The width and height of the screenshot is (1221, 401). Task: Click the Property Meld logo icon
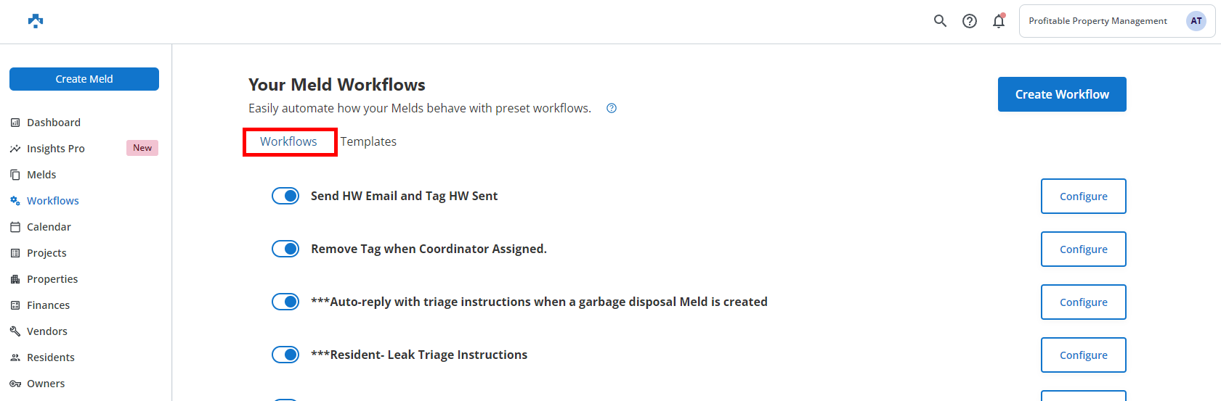36,21
